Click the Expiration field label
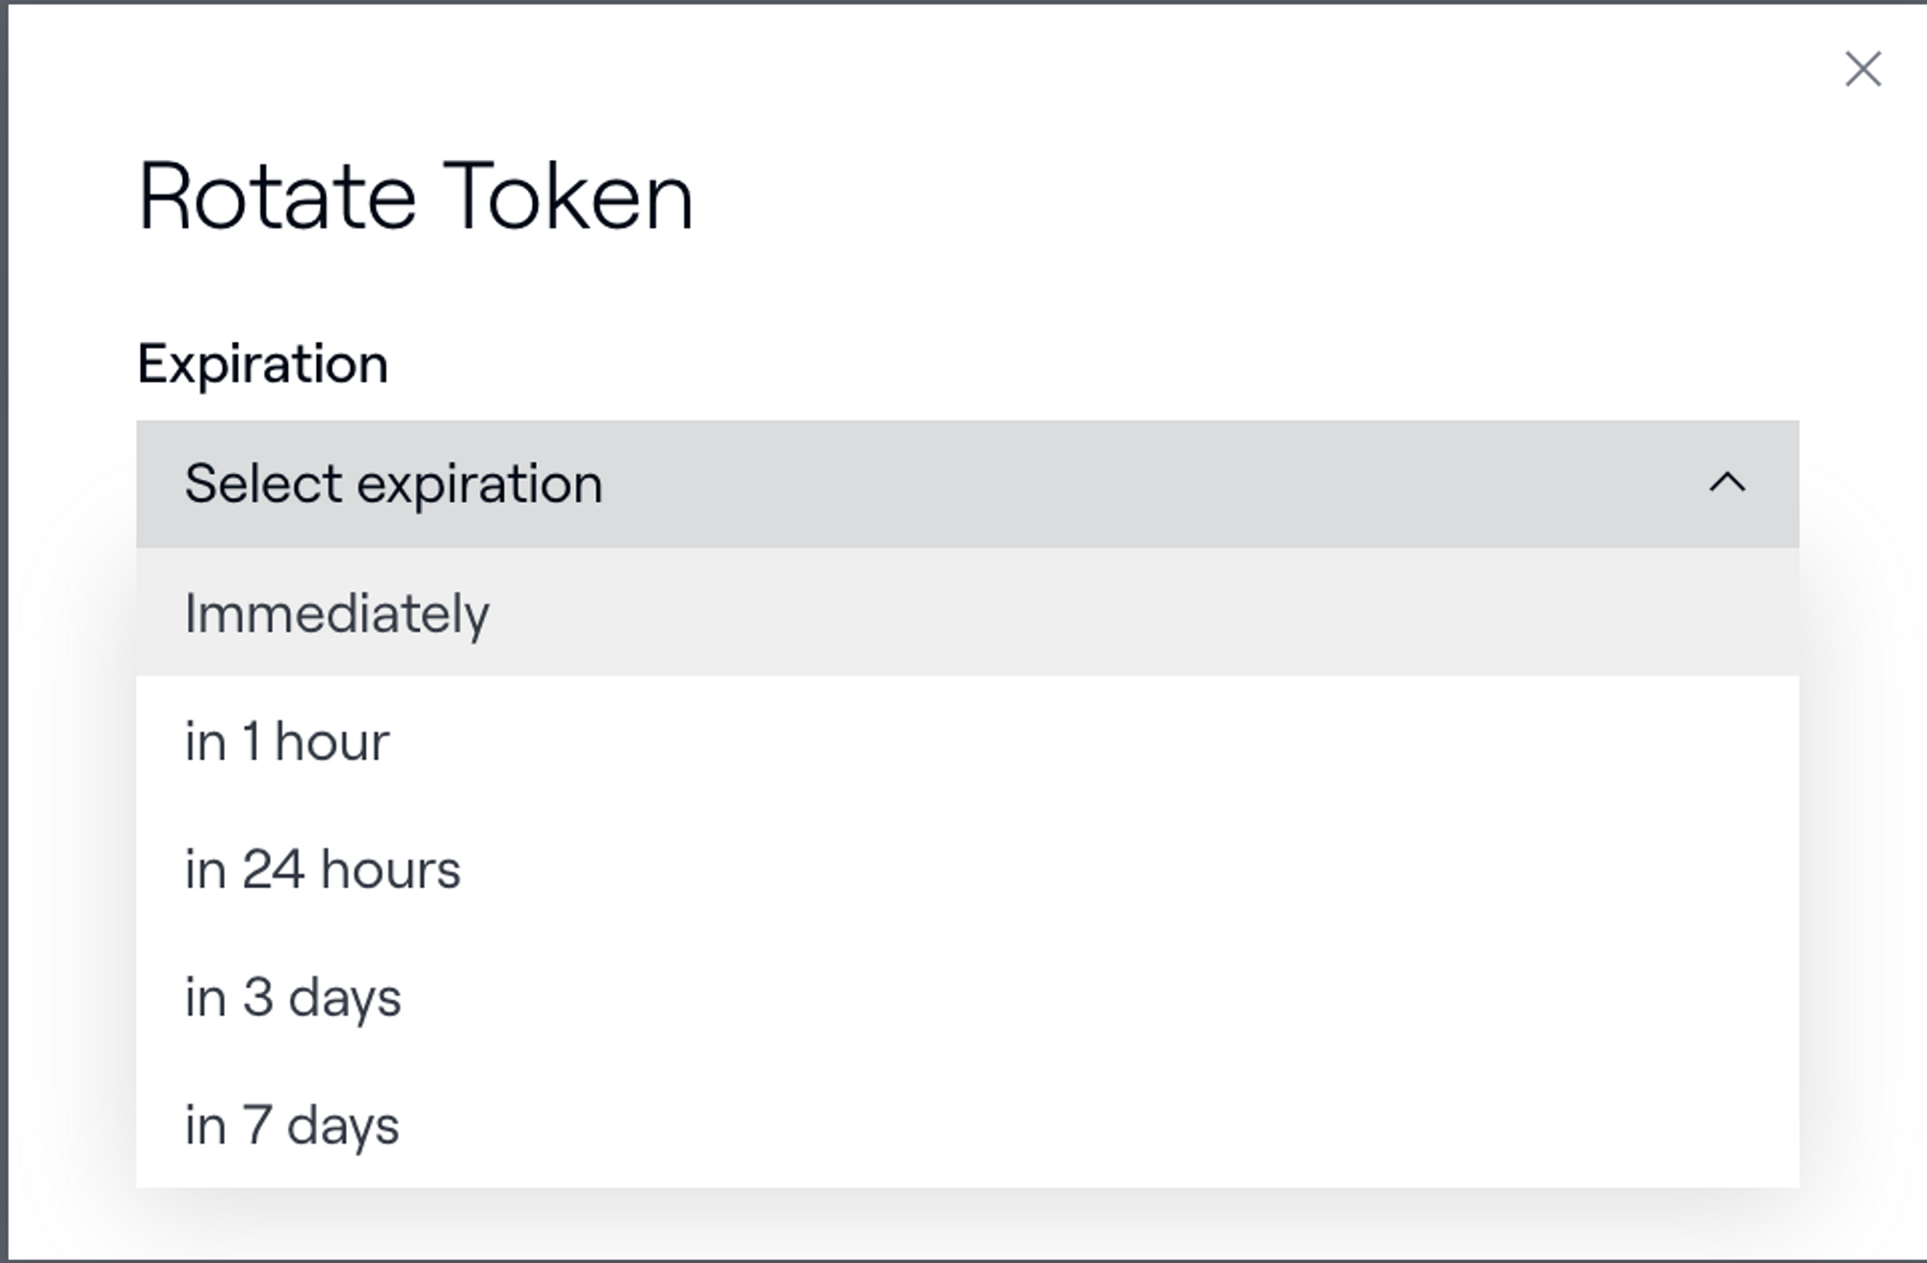The height and width of the screenshot is (1263, 1927). [x=262, y=364]
